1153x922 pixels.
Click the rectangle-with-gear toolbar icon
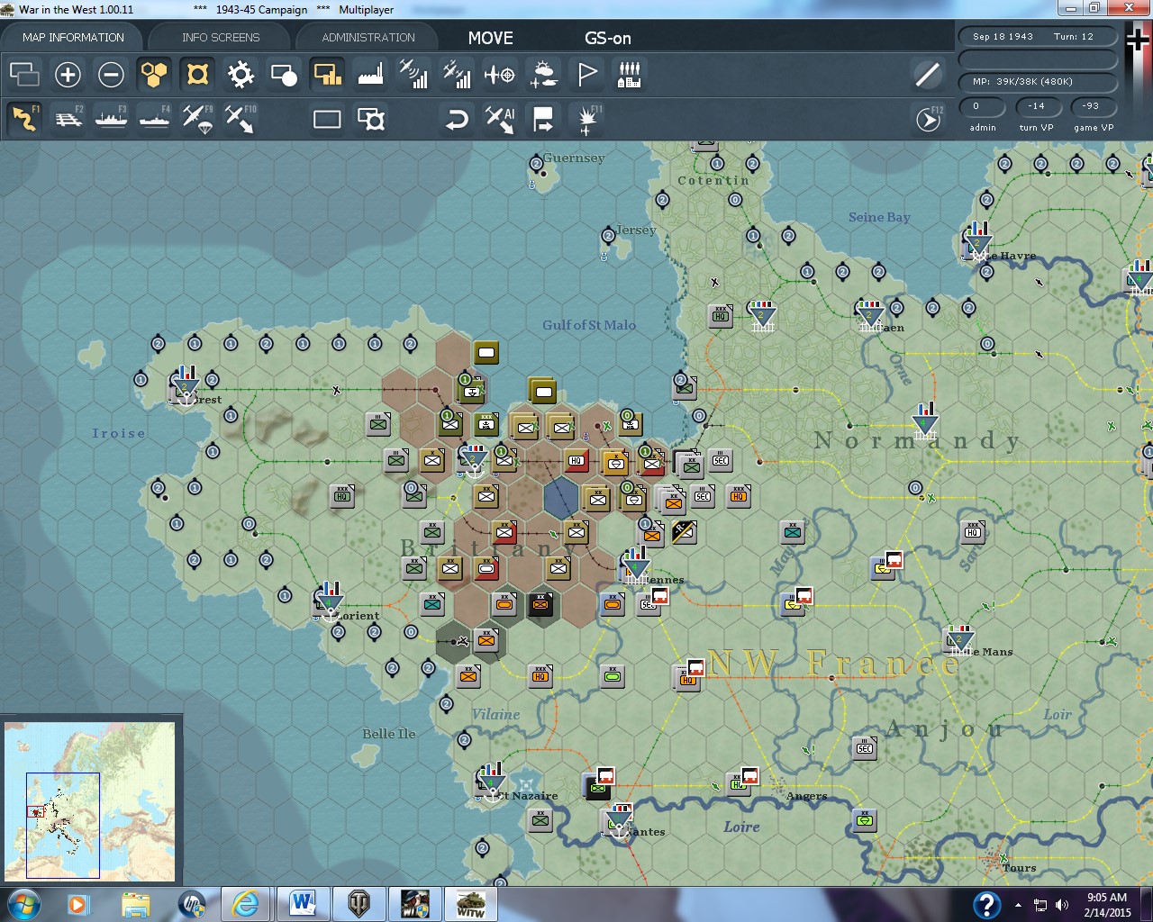[370, 119]
